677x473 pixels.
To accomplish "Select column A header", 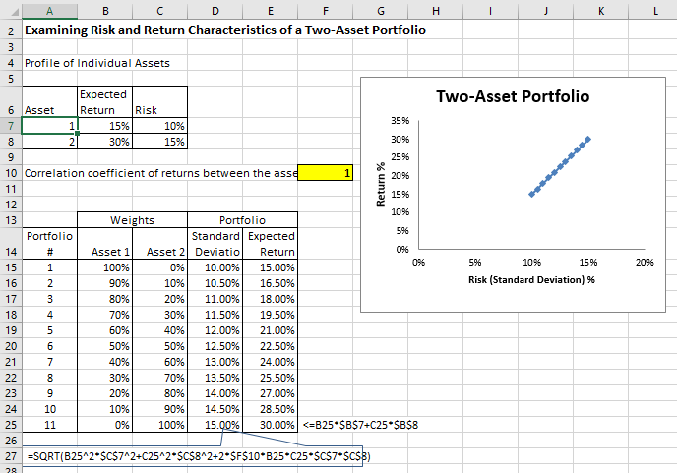I will click(x=49, y=11).
